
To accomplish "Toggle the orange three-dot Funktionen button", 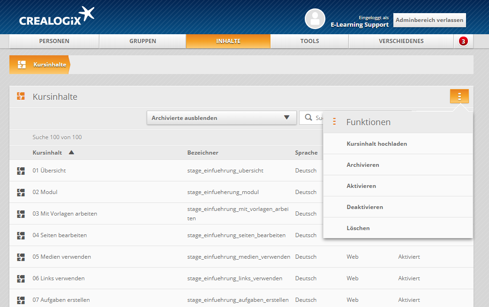I will (459, 96).
